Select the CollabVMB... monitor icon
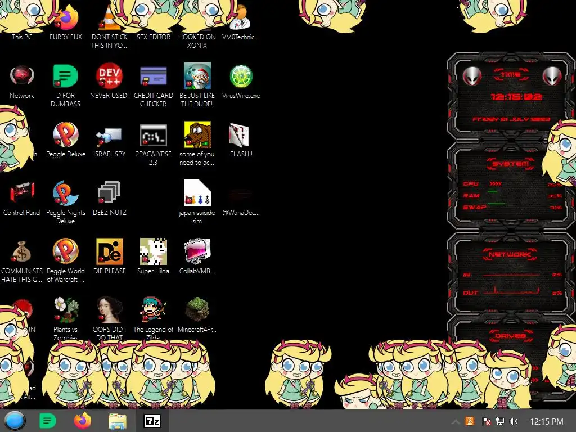This screenshot has width=576, height=432. 197,256
